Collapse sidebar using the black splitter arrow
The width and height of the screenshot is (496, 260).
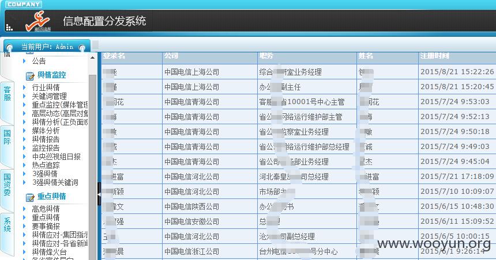[99, 194]
